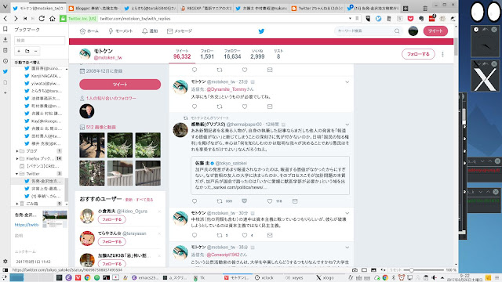Show the フォロワー 16,634 followers tab
The height and width of the screenshot is (282, 502).
point(232,54)
